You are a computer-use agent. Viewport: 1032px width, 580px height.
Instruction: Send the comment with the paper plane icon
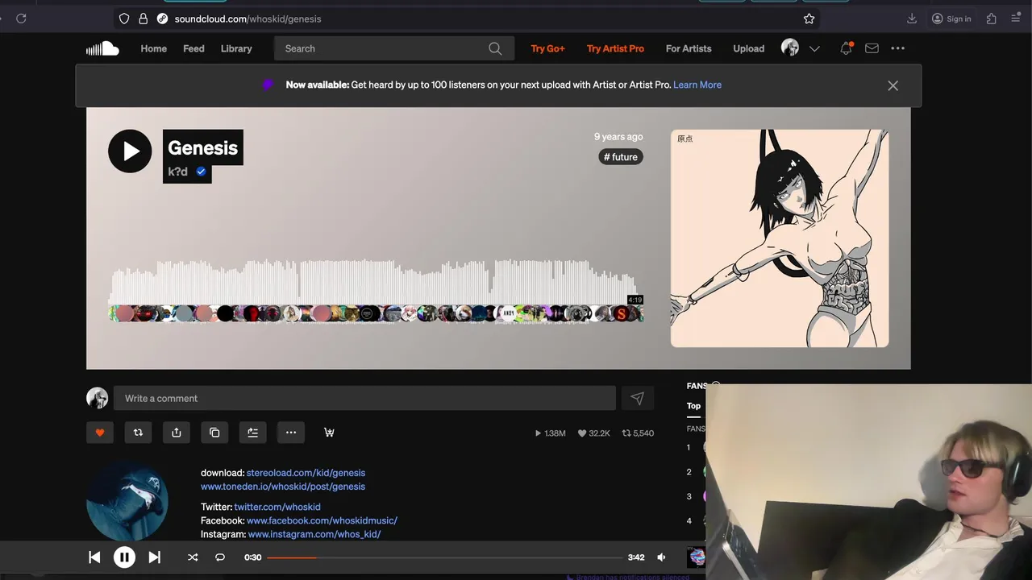637,398
